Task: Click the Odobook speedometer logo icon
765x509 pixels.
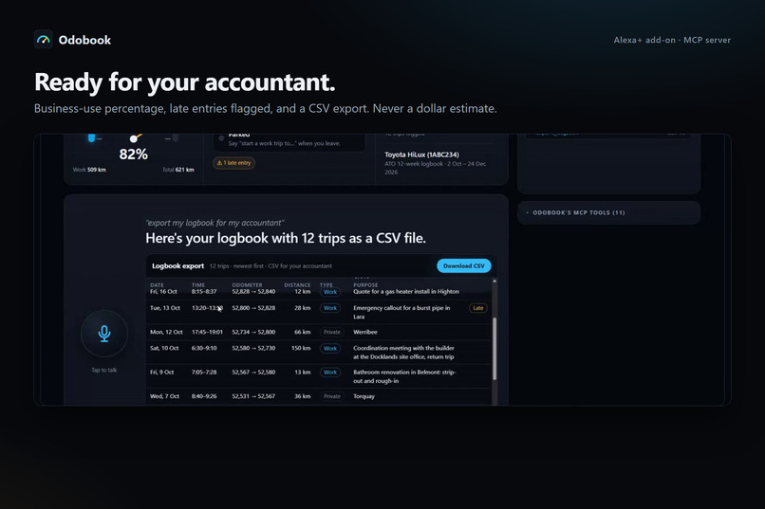Action: click(x=44, y=40)
